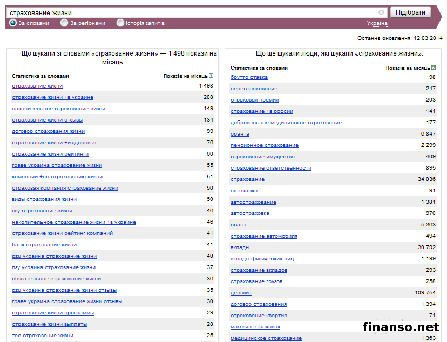Open 'перестрахование' related query link
Image resolution: width=447 pixels, height=342 pixels.
[x=254, y=89]
